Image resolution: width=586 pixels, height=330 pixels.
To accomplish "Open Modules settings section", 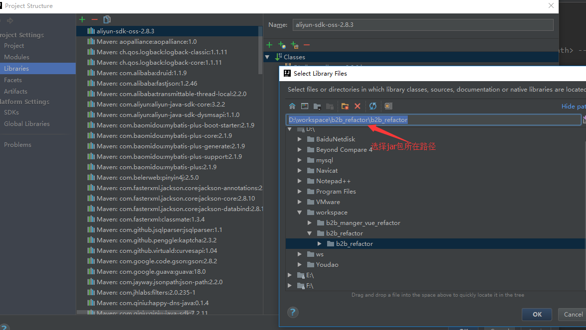I will click(x=16, y=57).
